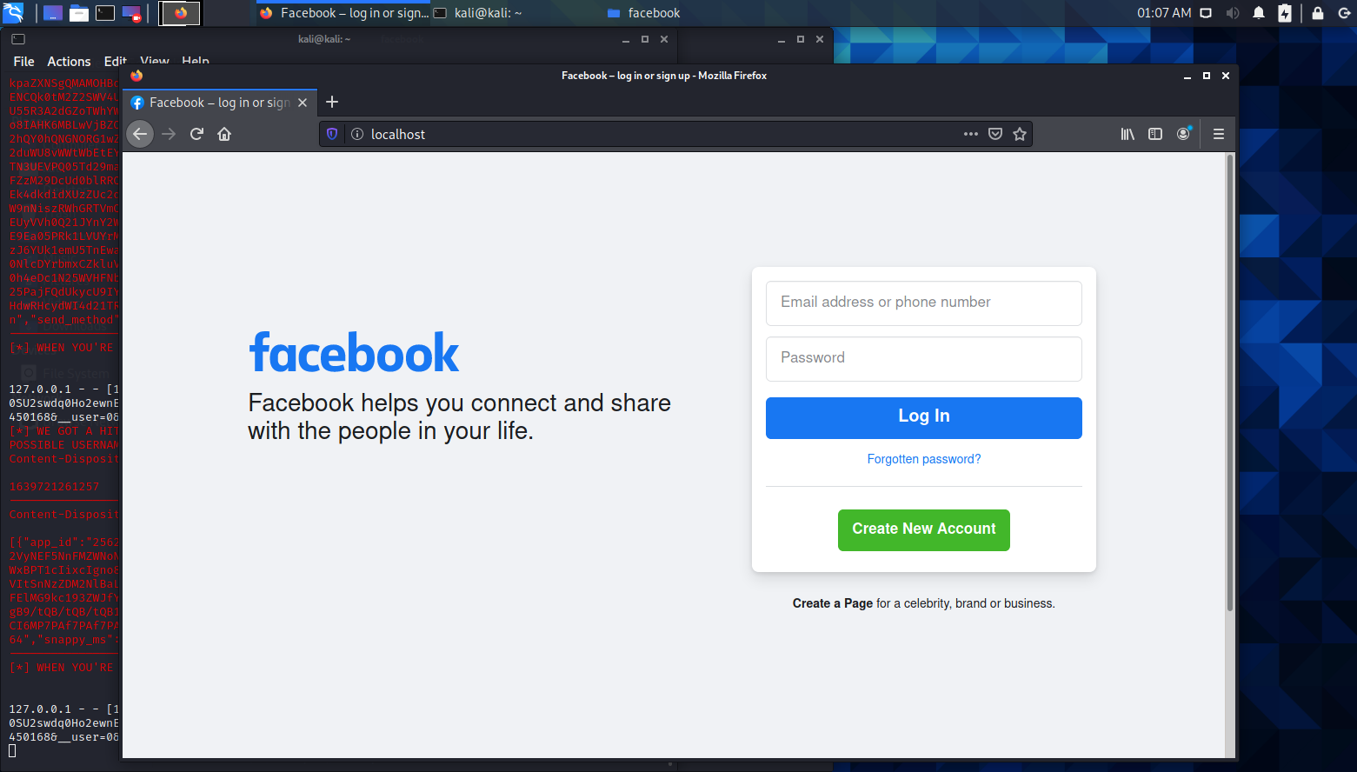Screen dimensions: 1357x772
Task: Open the terminal Actions menu
Action: 69,62
